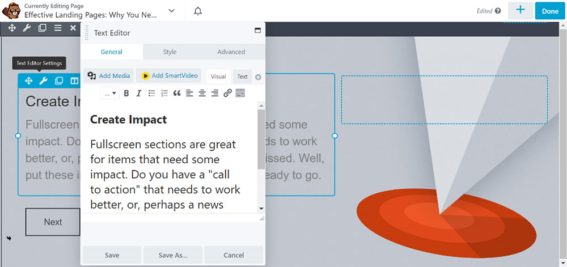
Task: Click the right column resize handle circle
Action: point(335,135)
